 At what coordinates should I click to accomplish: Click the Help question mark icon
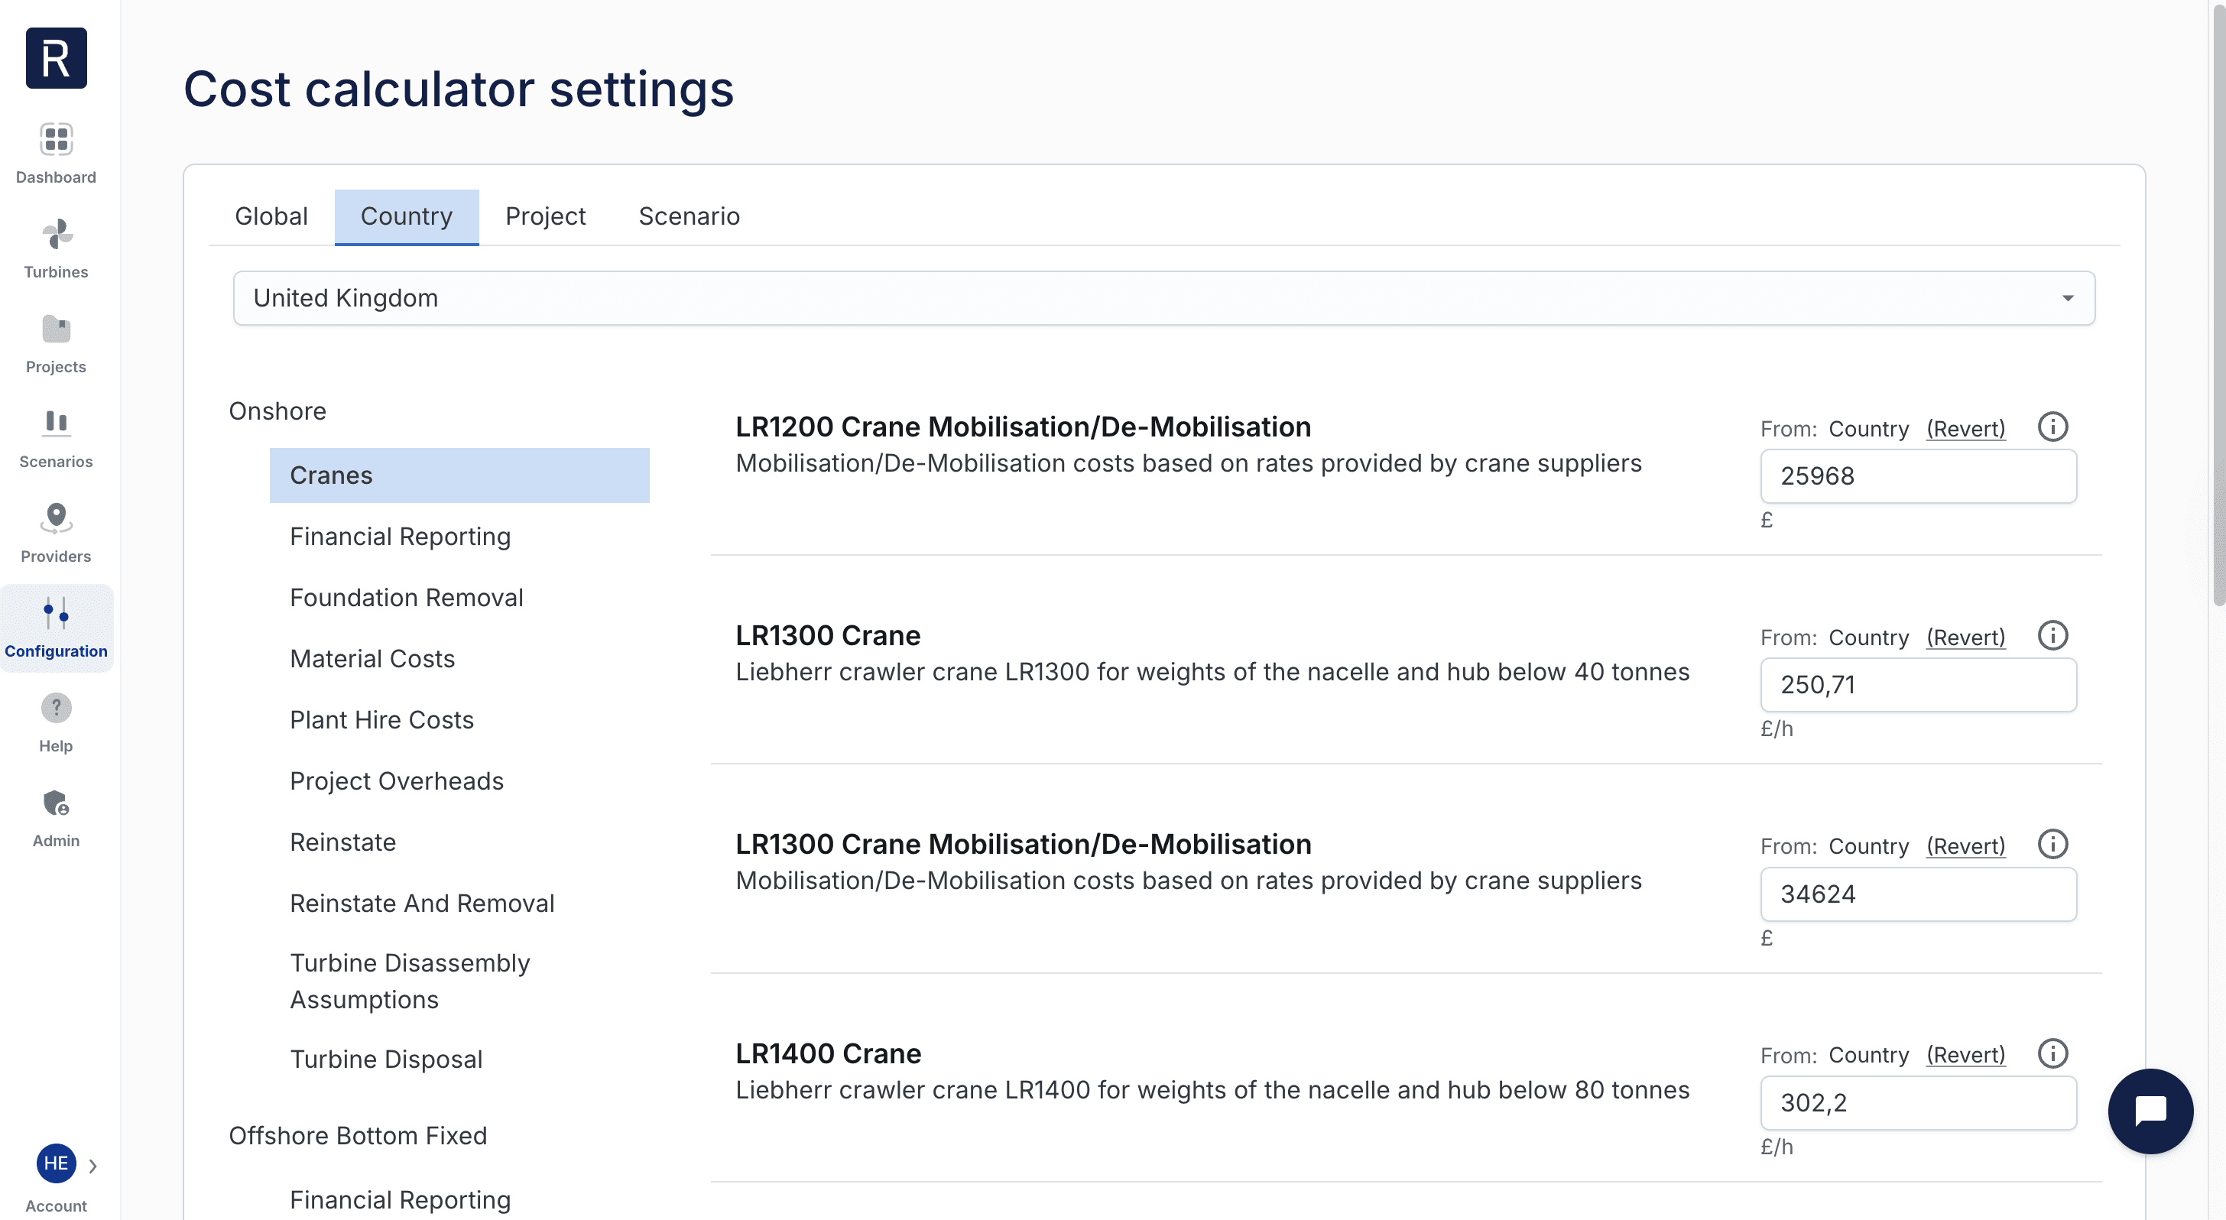pos(56,709)
